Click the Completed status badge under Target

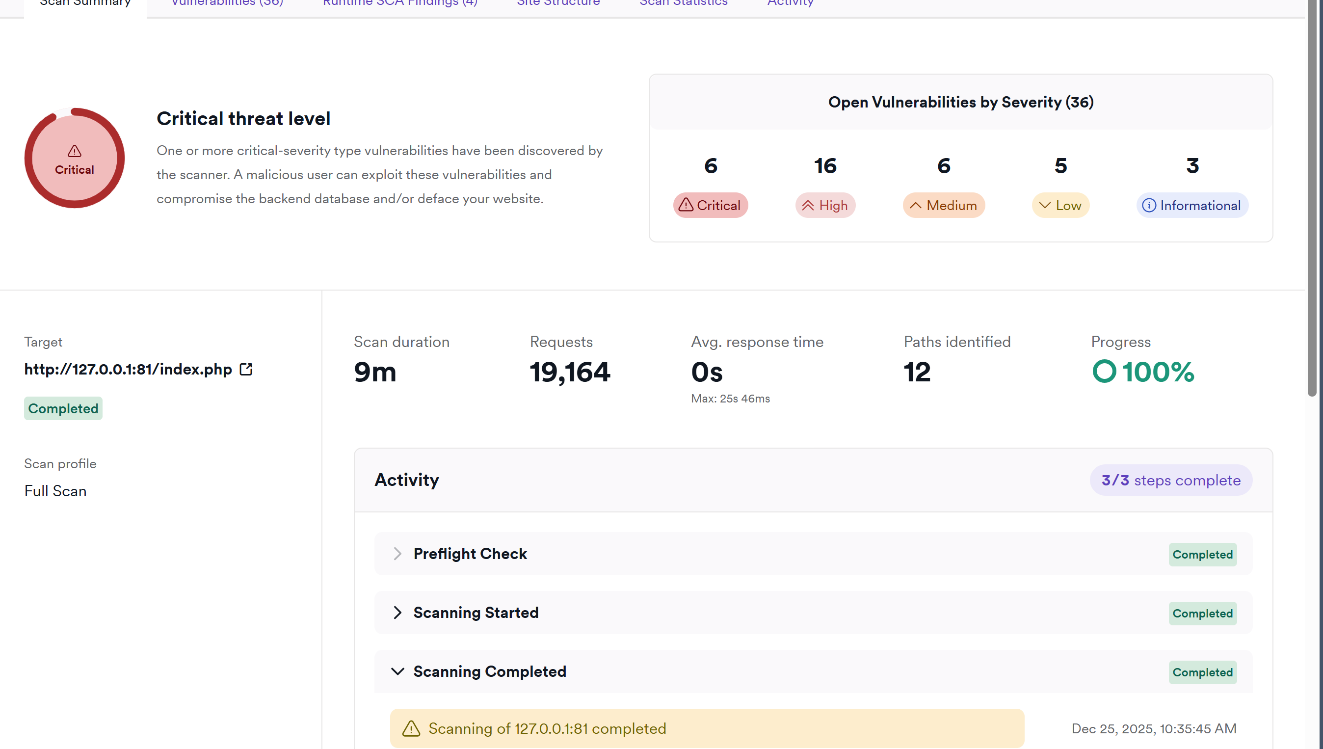(63, 408)
